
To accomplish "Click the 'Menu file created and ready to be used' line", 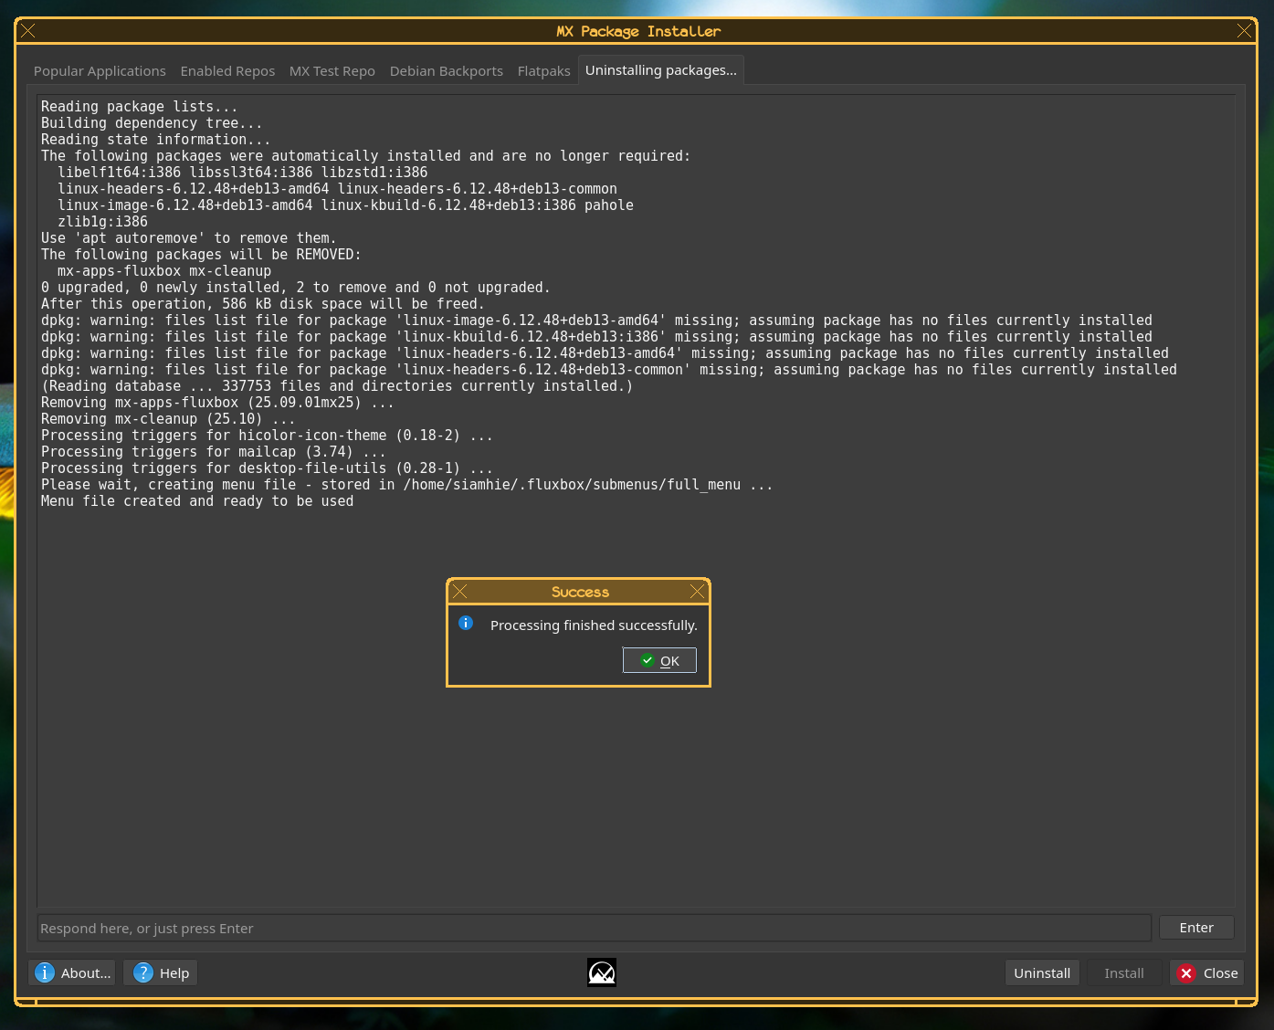I will [197, 501].
